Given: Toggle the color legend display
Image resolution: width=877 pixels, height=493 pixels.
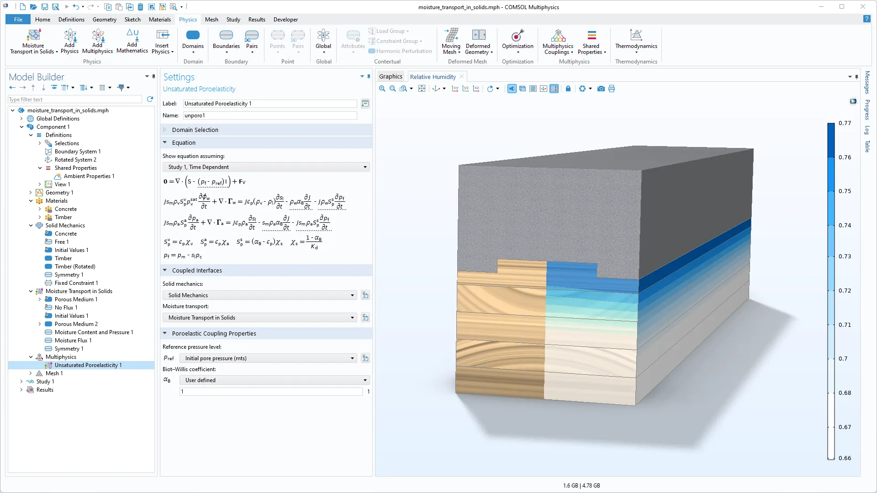Looking at the screenshot, I should [554, 89].
